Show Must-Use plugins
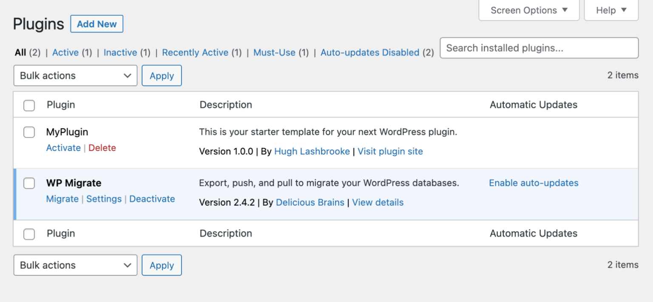Screen dimensions: 653x302 pyautogui.click(x=274, y=52)
